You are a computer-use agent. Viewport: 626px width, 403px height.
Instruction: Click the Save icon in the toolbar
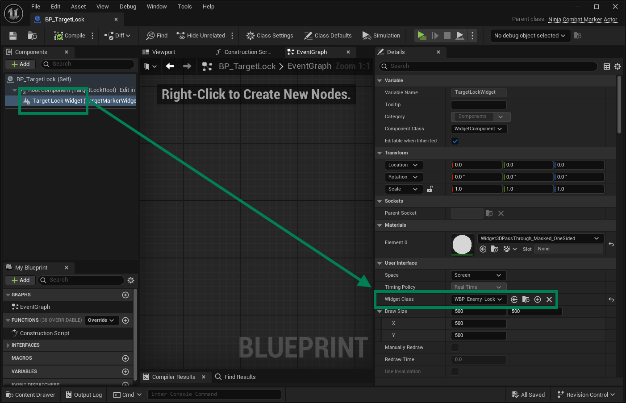[x=13, y=36]
